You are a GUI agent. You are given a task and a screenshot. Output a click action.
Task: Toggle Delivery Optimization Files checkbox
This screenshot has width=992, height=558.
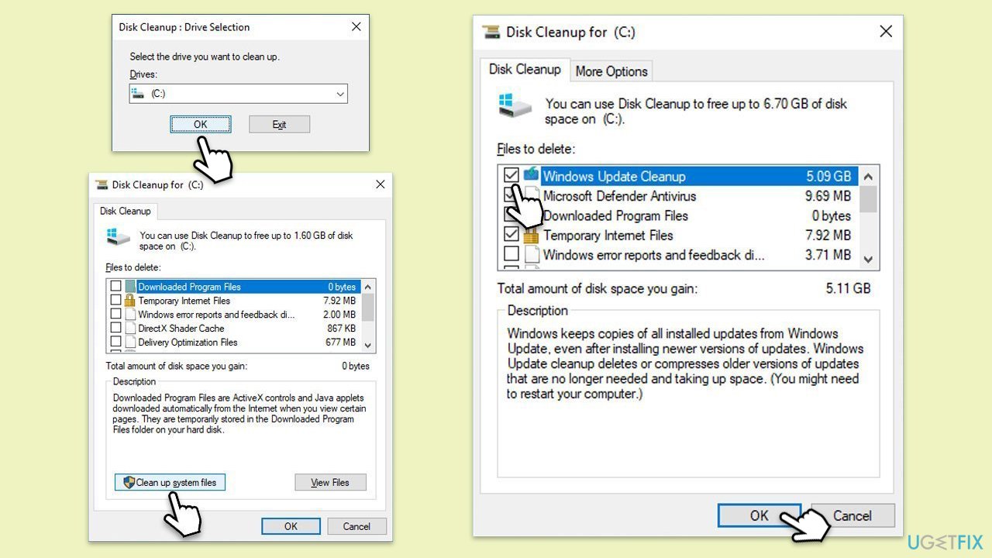tap(116, 343)
